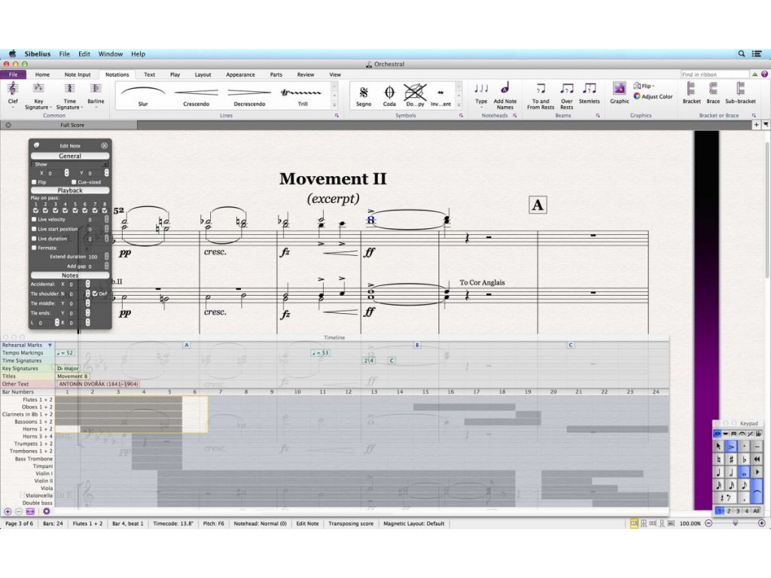Open the Noteheads group dialog launcher
This screenshot has height=578, width=771.
515,115
